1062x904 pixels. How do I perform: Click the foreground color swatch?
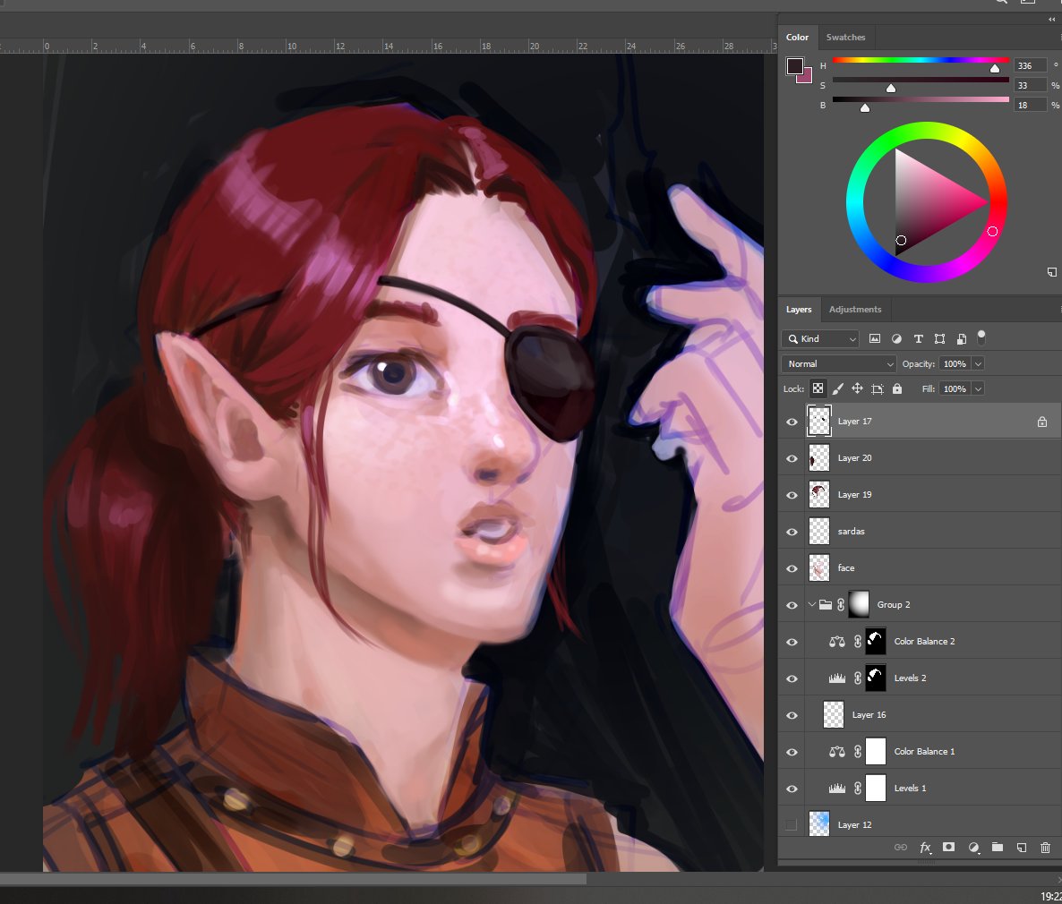(x=794, y=65)
